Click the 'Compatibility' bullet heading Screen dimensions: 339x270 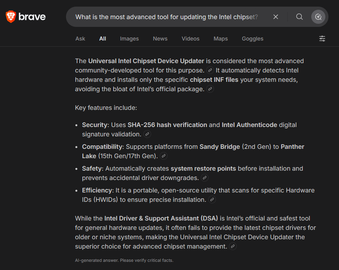102,146
